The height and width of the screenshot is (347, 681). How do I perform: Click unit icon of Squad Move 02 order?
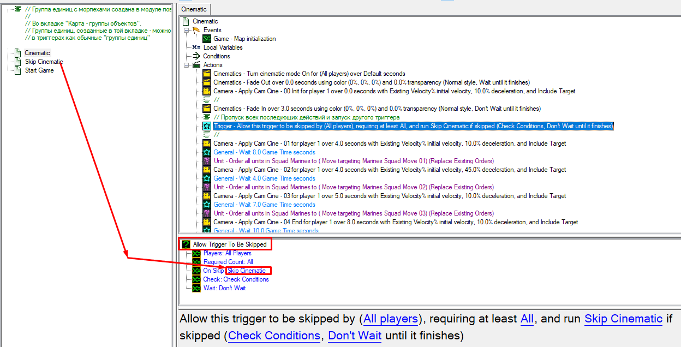pos(207,187)
